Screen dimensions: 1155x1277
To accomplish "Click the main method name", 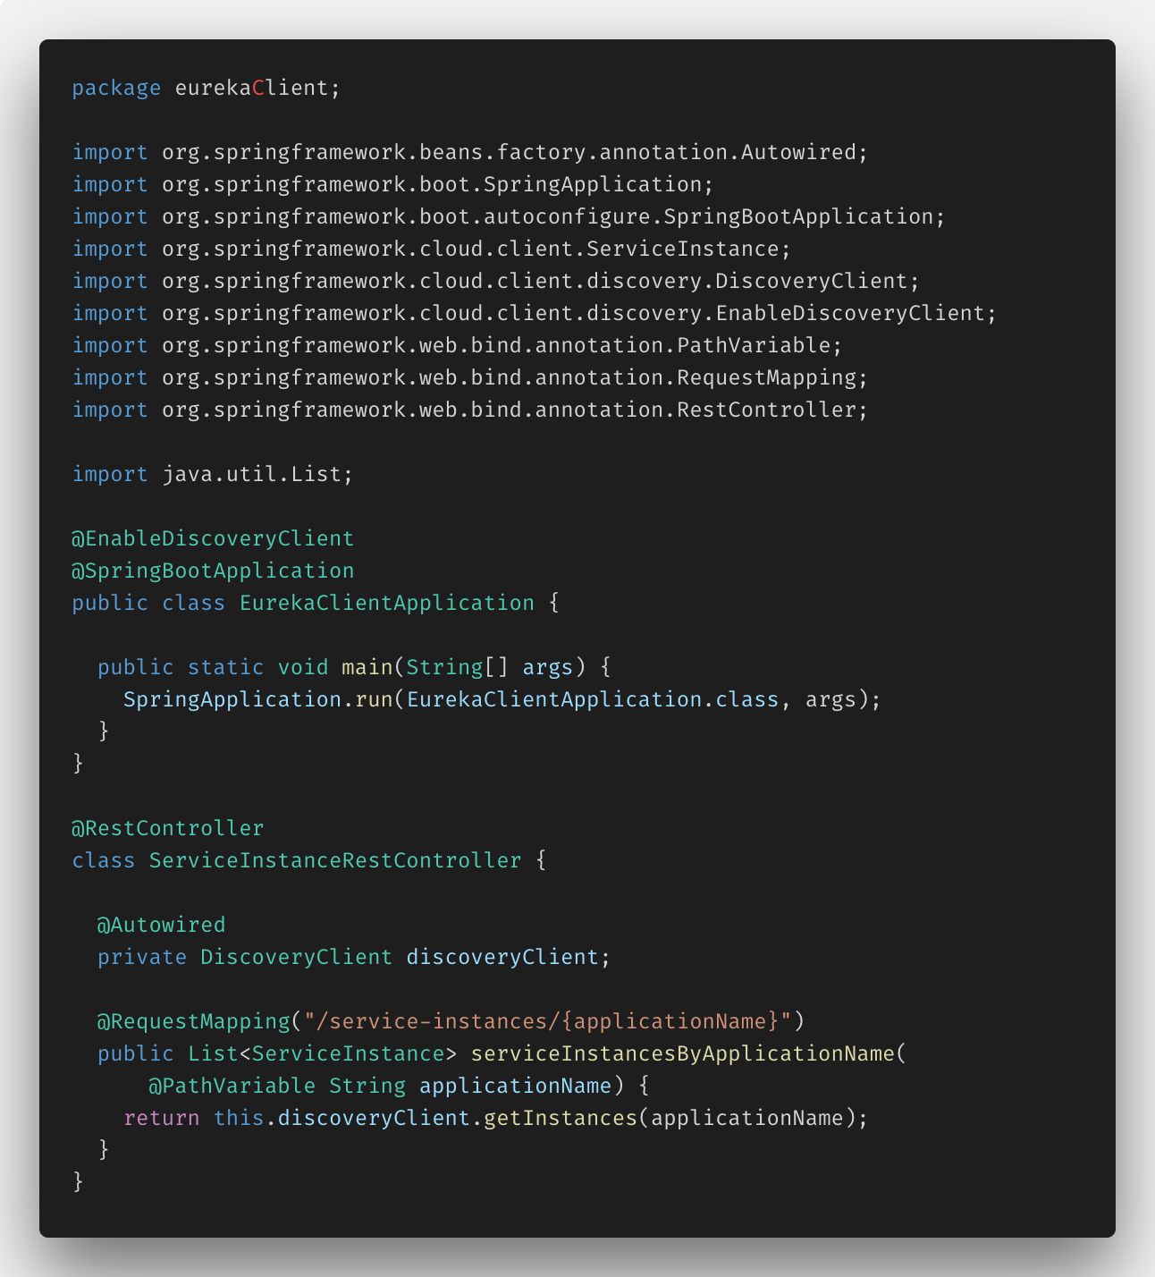I will coord(367,667).
